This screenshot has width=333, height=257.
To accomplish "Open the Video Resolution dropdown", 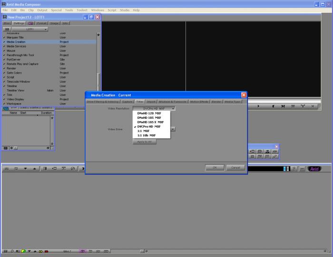I will 154,109.
